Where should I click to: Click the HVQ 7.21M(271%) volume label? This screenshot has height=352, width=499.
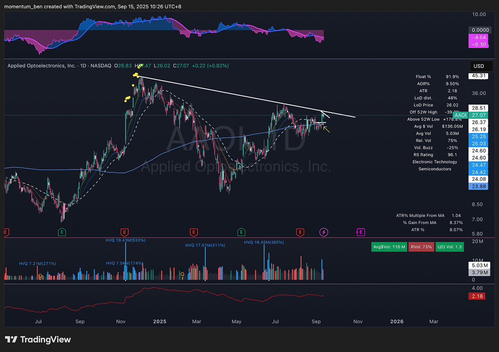tap(37, 263)
